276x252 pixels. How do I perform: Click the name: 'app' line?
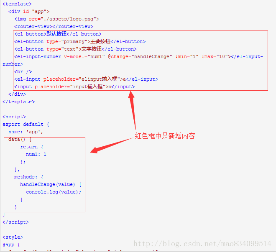click(x=26, y=132)
